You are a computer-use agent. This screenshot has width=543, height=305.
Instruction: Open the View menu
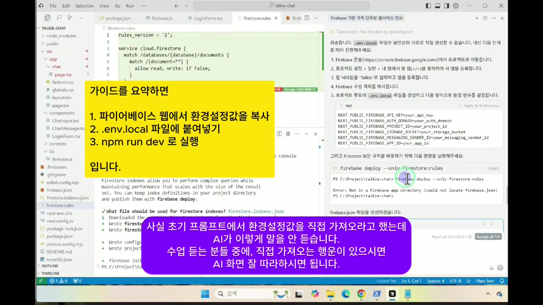point(104,6)
